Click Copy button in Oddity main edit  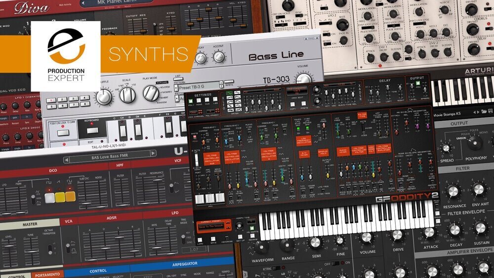click(292, 105)
